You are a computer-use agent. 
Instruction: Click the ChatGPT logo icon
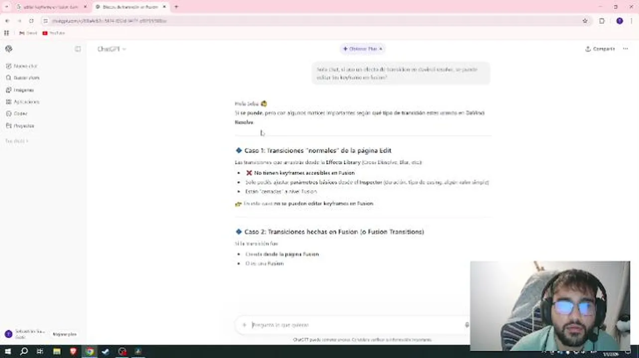pos(8,49)
